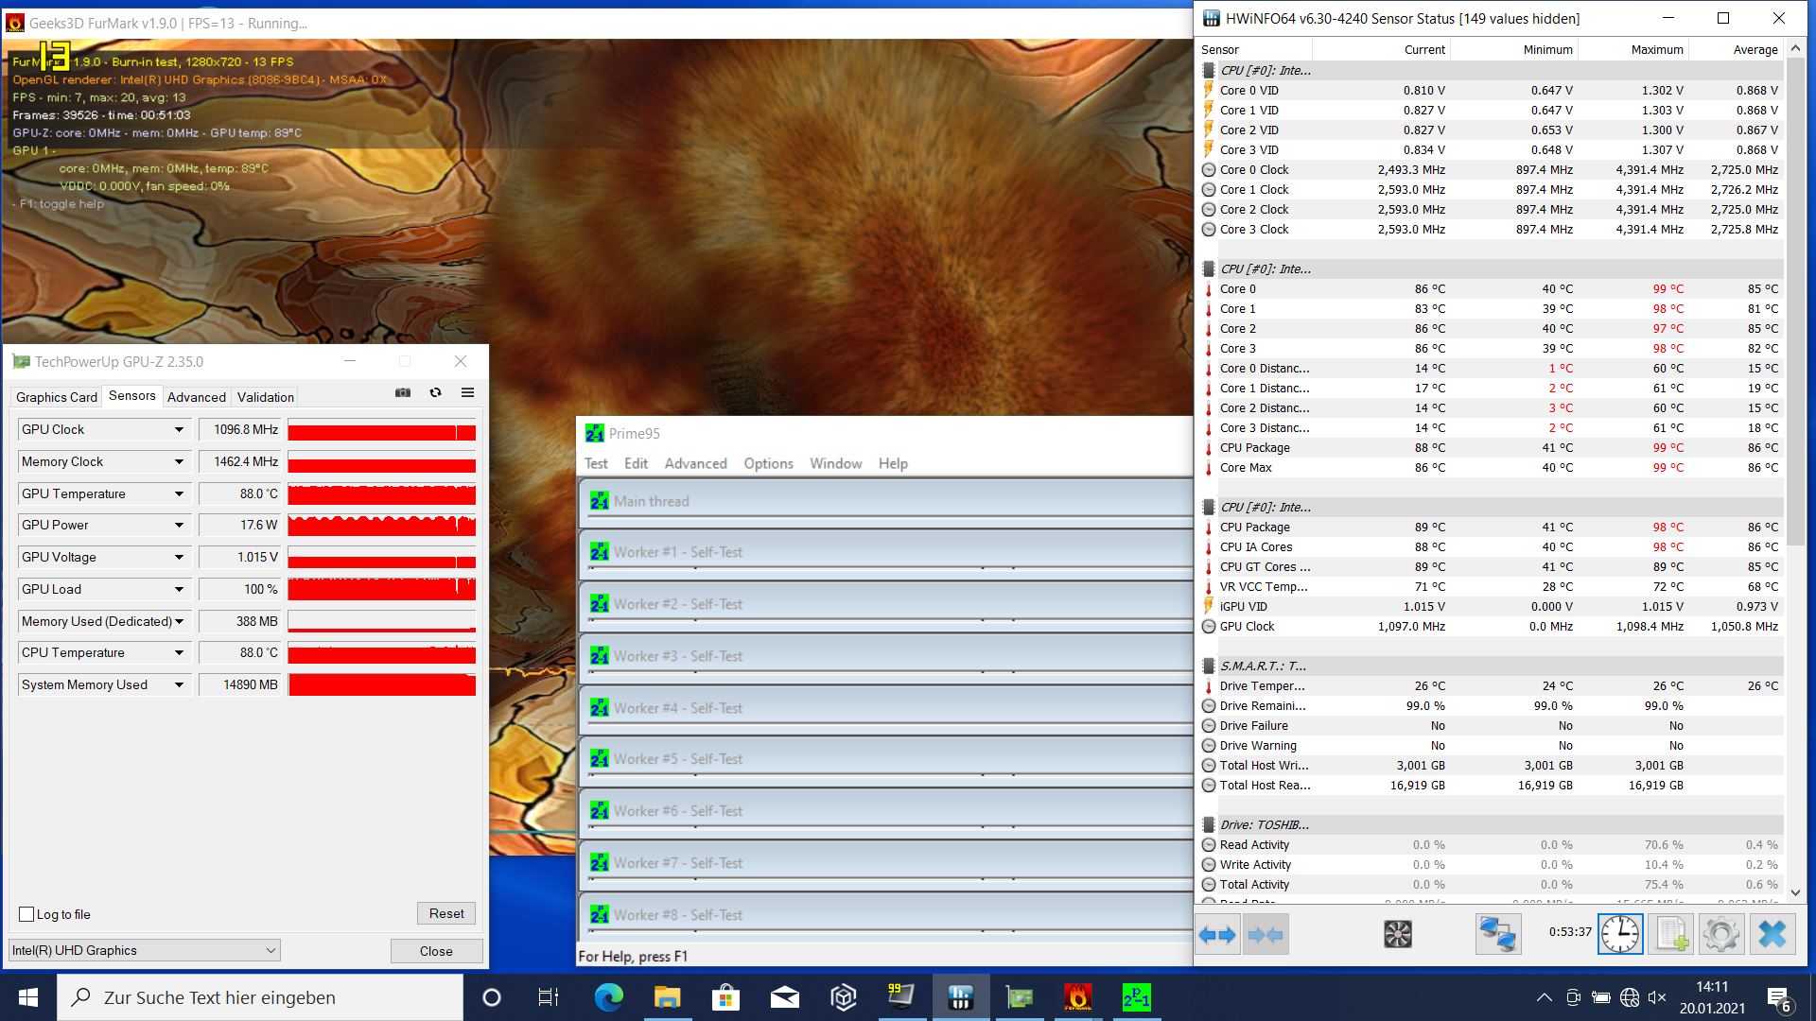This screenshot has width=1816, height=1021.
Task: Open Prime95 Options menu
Action: (x=768, y=463)
